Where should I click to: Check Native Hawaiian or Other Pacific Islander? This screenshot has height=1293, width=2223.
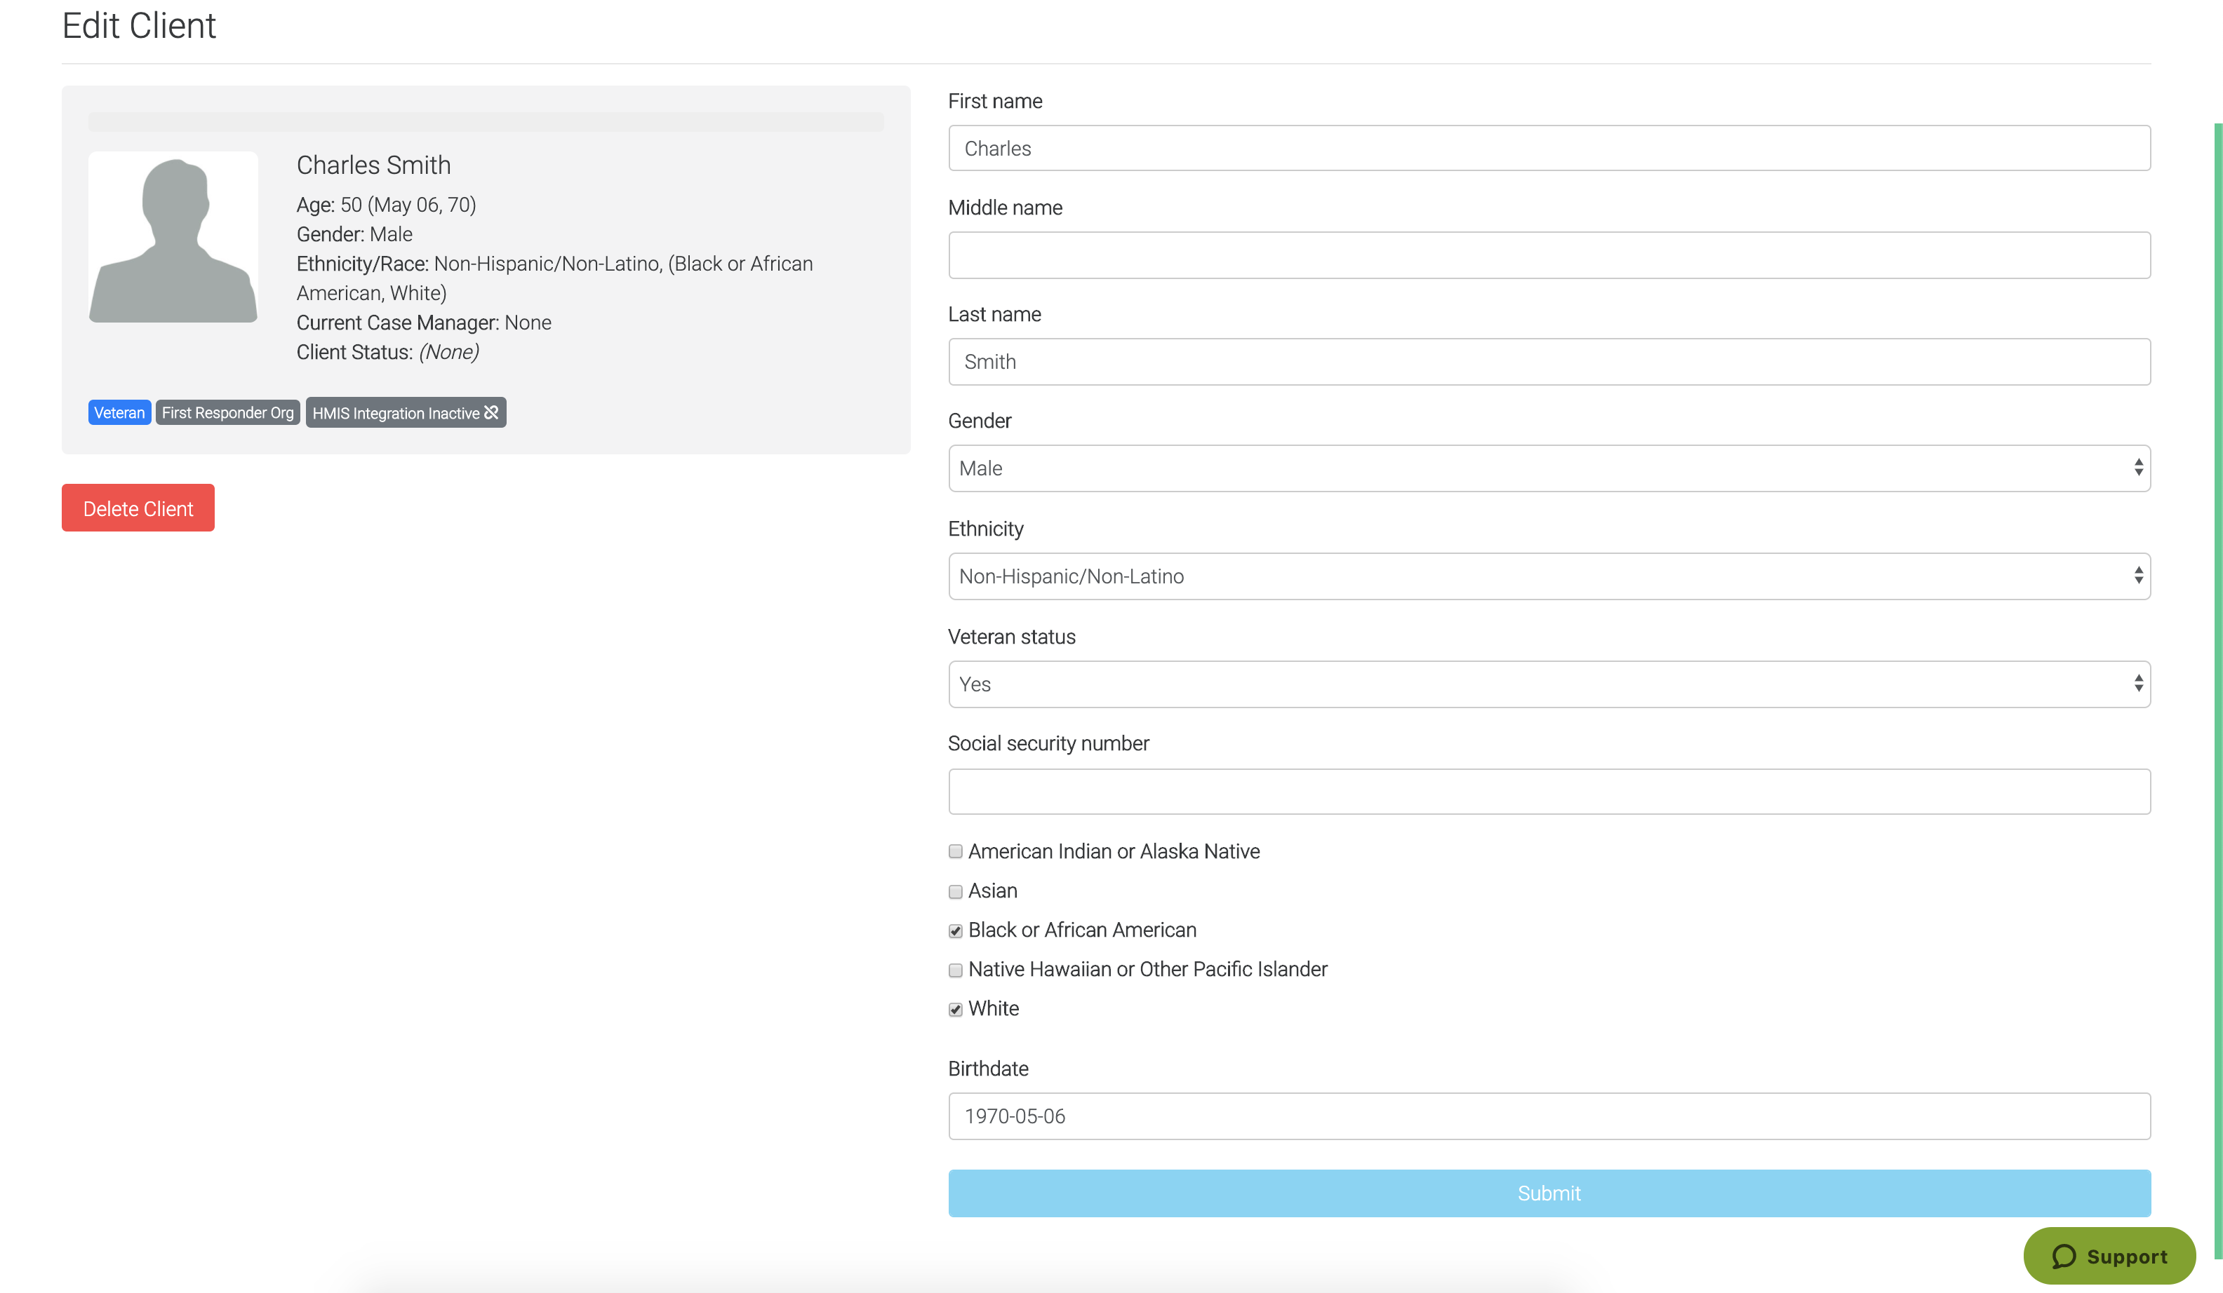(955, 970)
